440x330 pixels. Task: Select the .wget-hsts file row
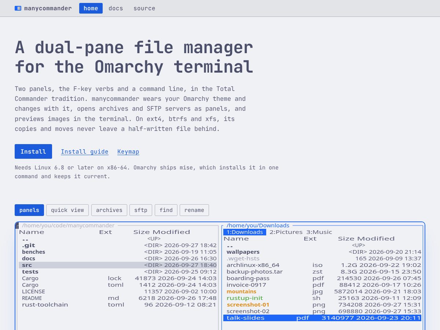[x=322, y=258]
